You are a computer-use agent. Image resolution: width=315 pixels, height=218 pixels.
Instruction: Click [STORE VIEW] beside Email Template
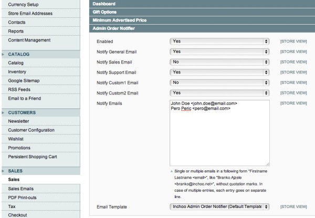pos(293,207)
